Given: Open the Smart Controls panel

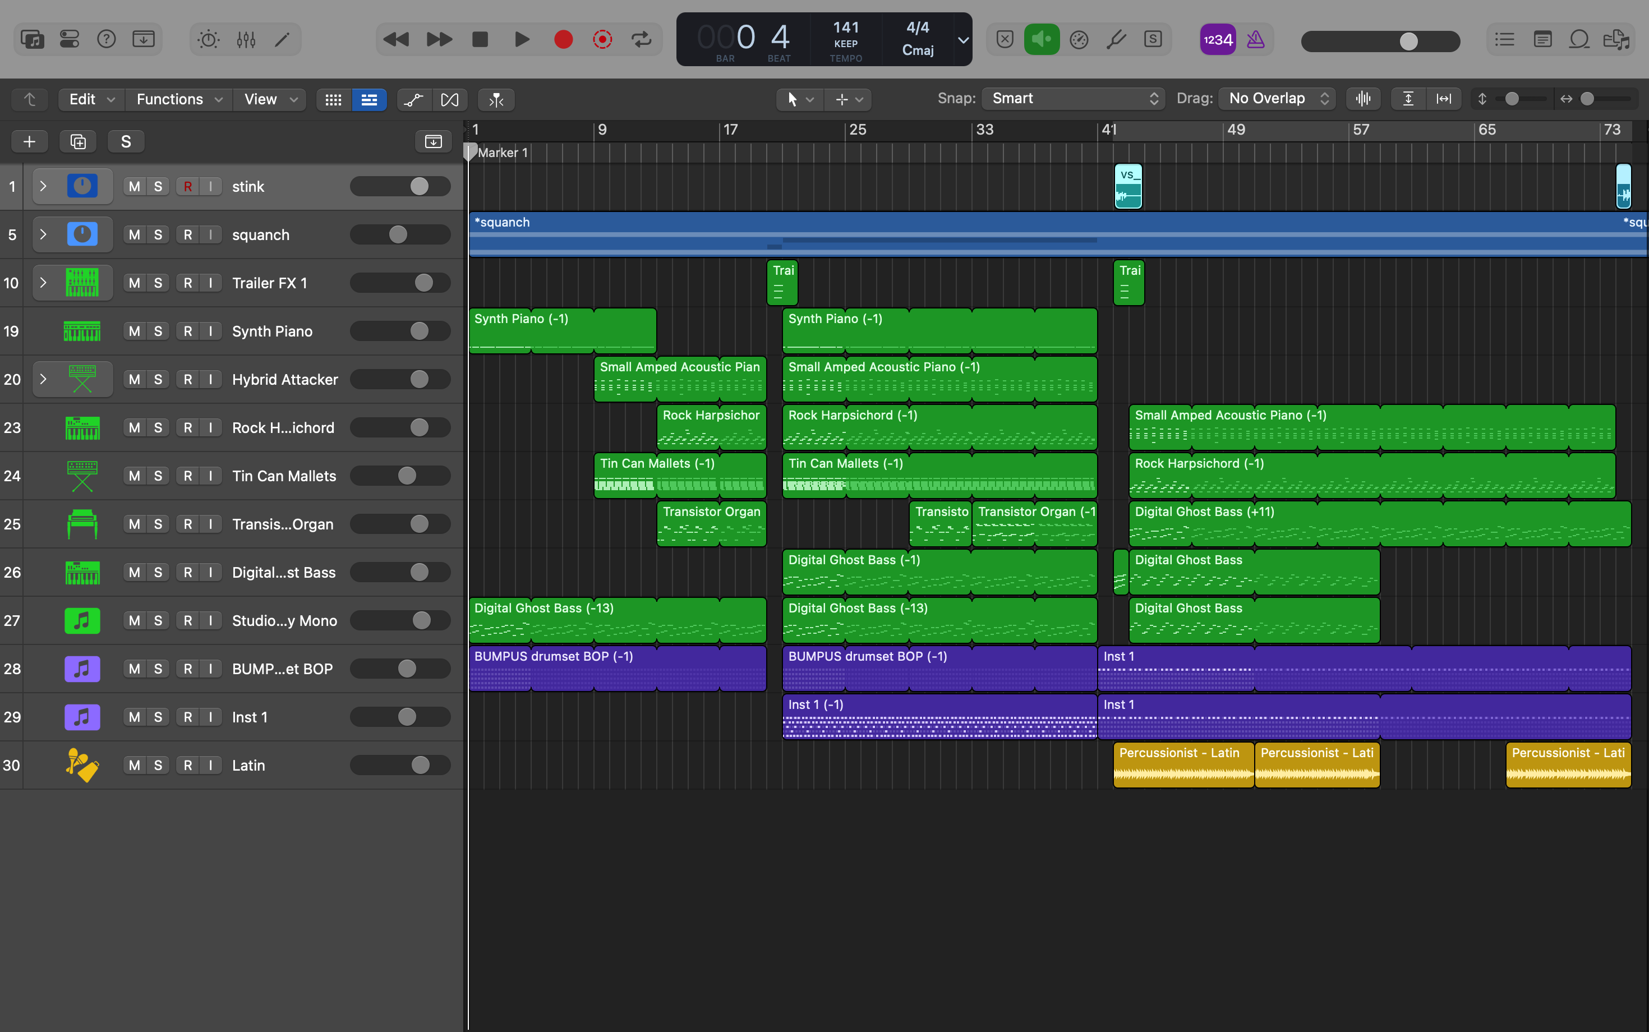Looking at the screenshot, I should (208, 40).
